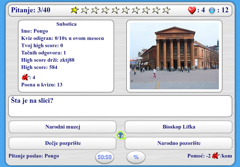Click the blue clock timer icon
Viewport: 240px width, 167px height.
(212, 11)
